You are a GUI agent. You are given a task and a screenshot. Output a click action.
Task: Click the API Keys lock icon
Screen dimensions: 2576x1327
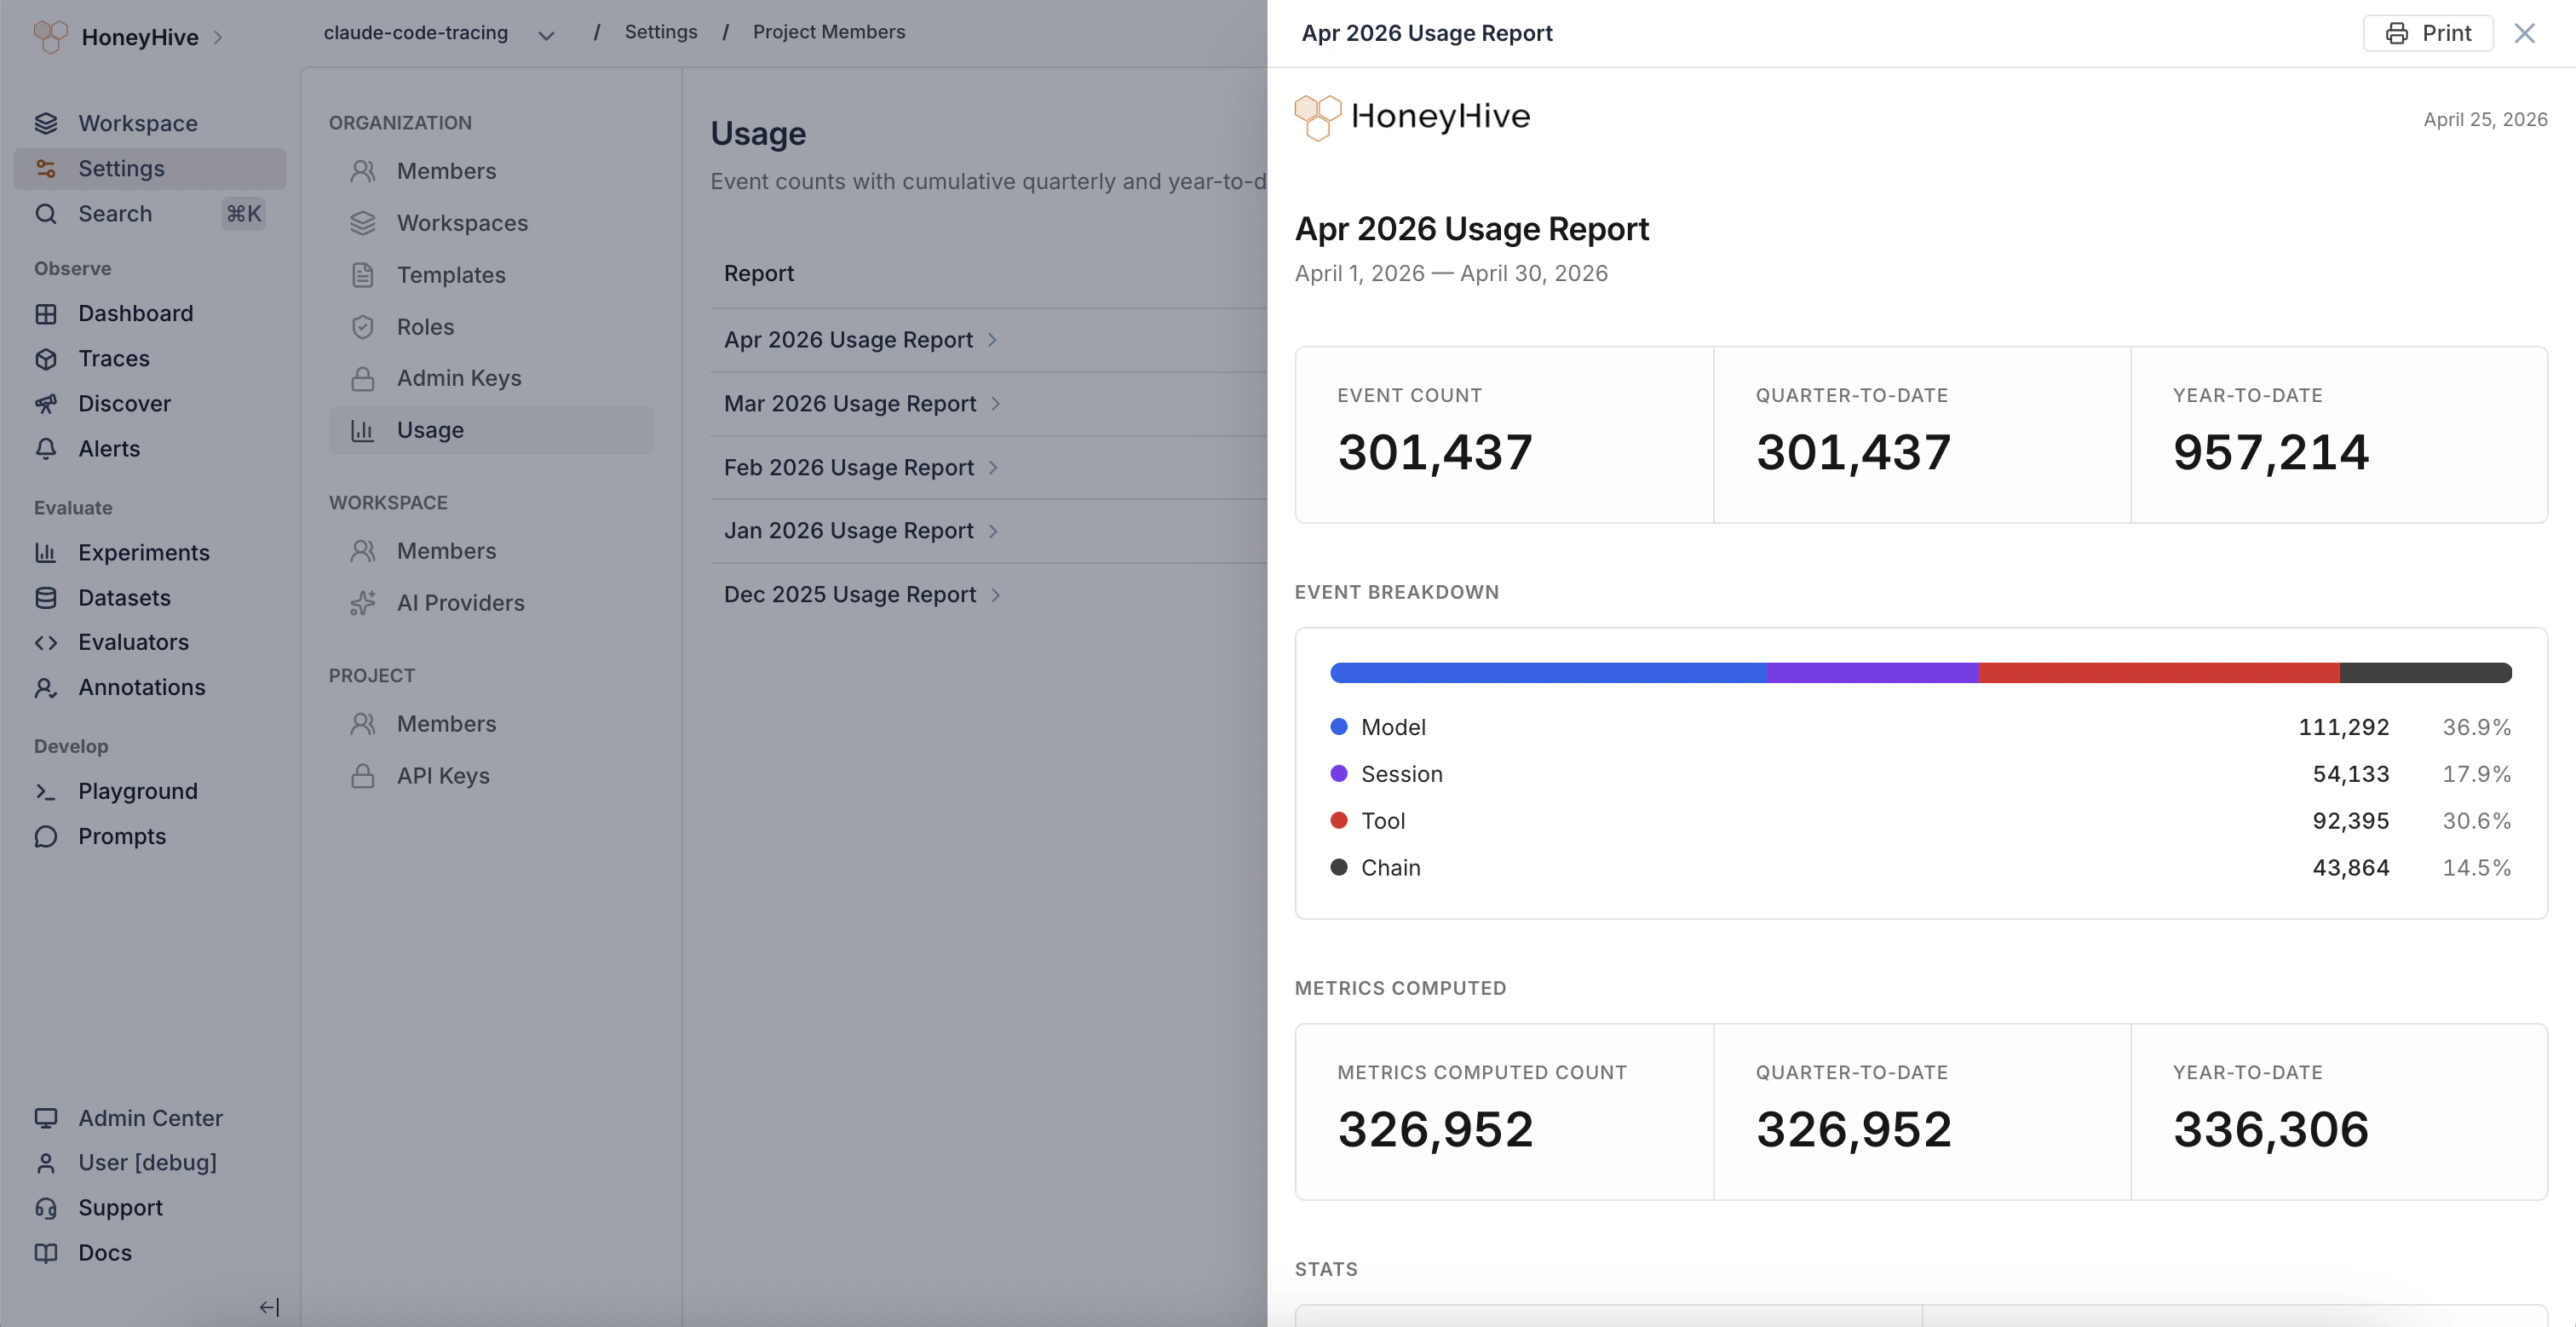(x=363, y=775)
